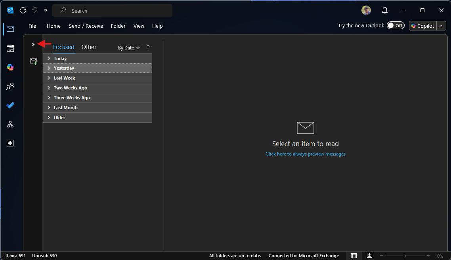This screenshot has width=451, height=260.
Task: Reverse sort order with the arrow
Action: point(148,47)
